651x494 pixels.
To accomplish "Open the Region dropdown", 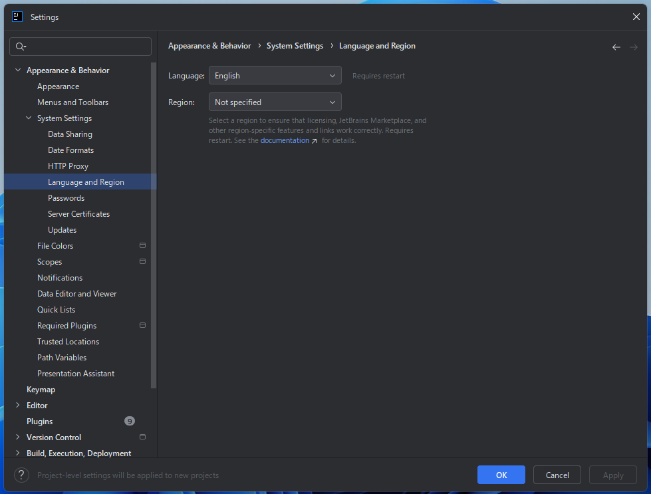I will click(275, 102).
